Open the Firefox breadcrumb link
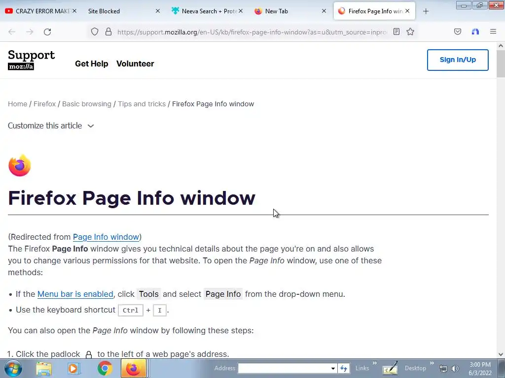 point(44,104)
